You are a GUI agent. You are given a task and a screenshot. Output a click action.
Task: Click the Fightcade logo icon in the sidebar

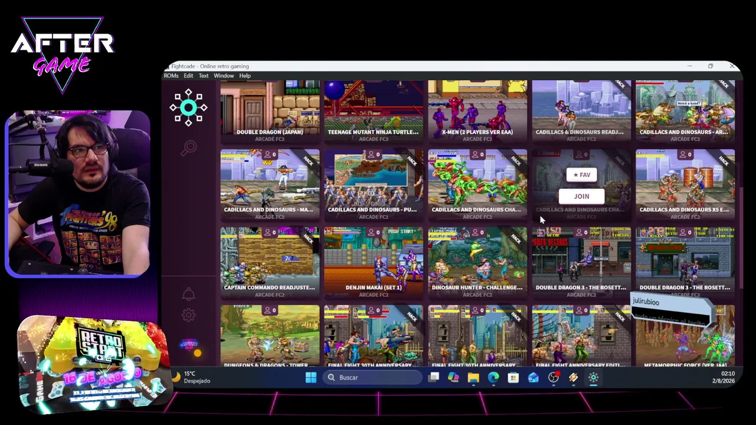pos(188,107)
